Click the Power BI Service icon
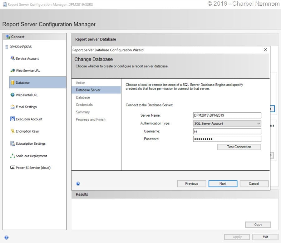The image size is (281, 243). point(12,168)
